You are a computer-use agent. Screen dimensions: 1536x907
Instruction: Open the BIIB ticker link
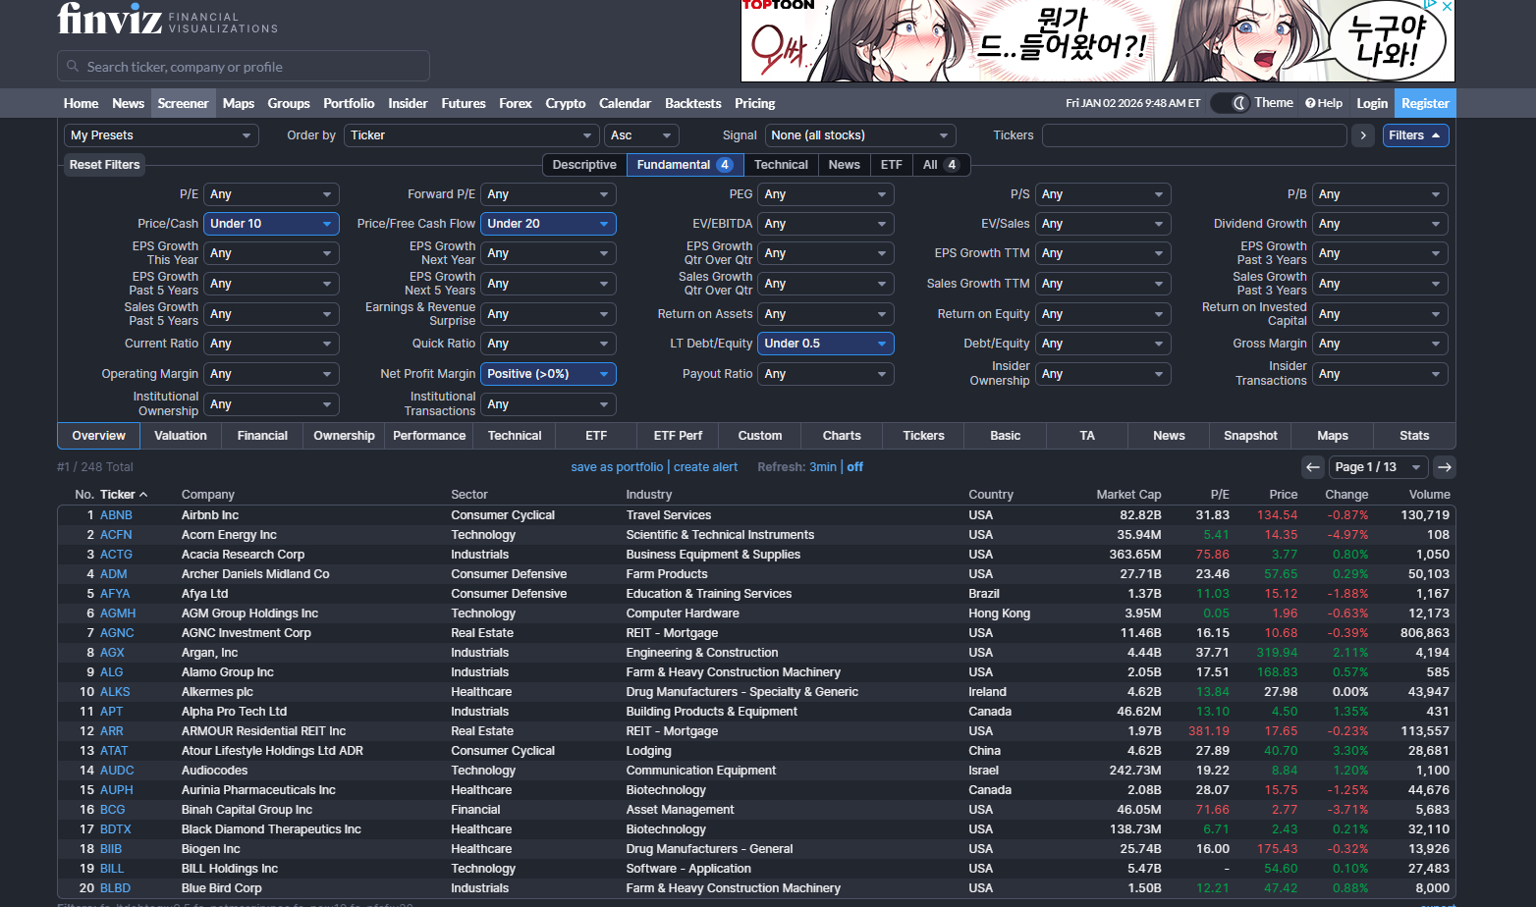111,849
